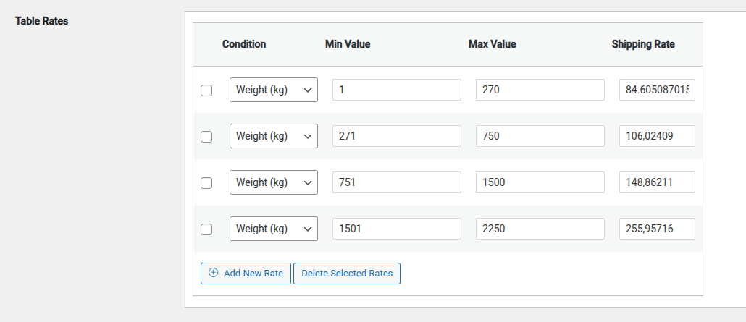Click the Shipping Rate field showing 255,95716

click(x=657, y=229)
